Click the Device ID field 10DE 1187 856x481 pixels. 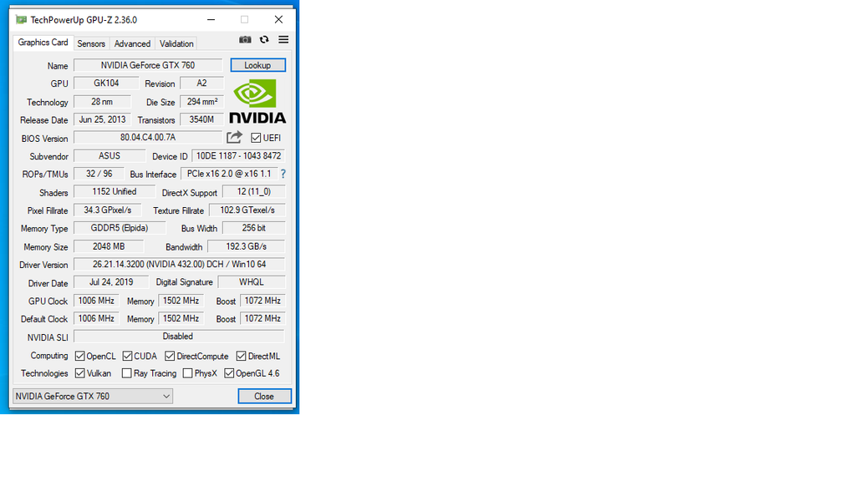pyautogui.click(x=238, y=156)
